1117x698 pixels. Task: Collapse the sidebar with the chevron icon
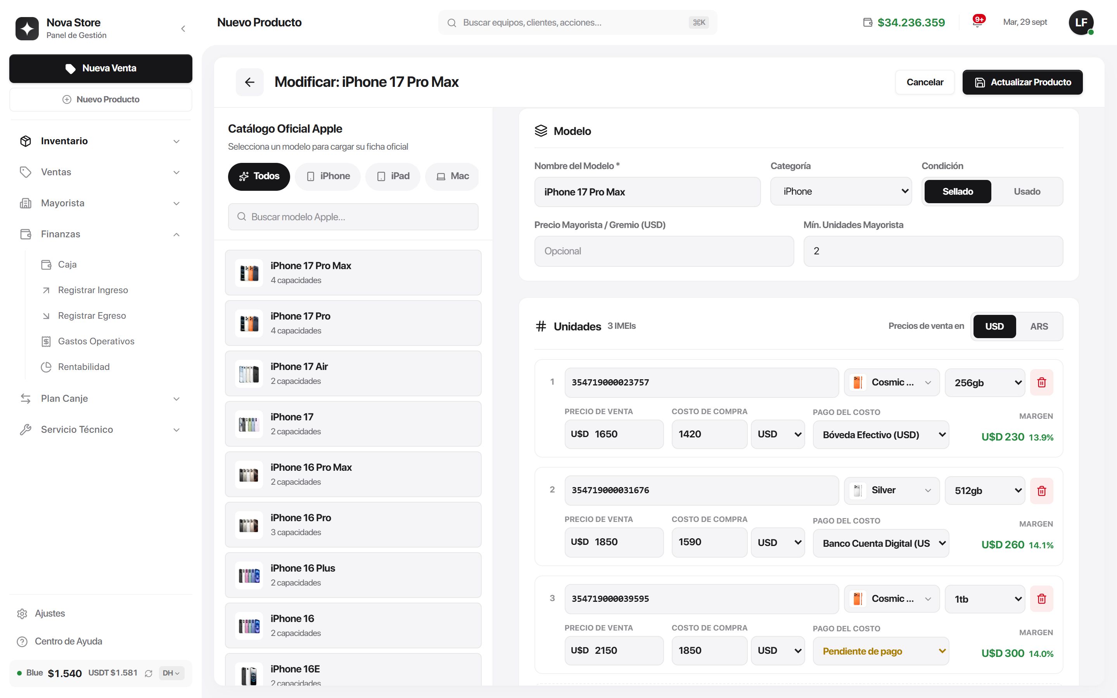(x=183, y=29)
